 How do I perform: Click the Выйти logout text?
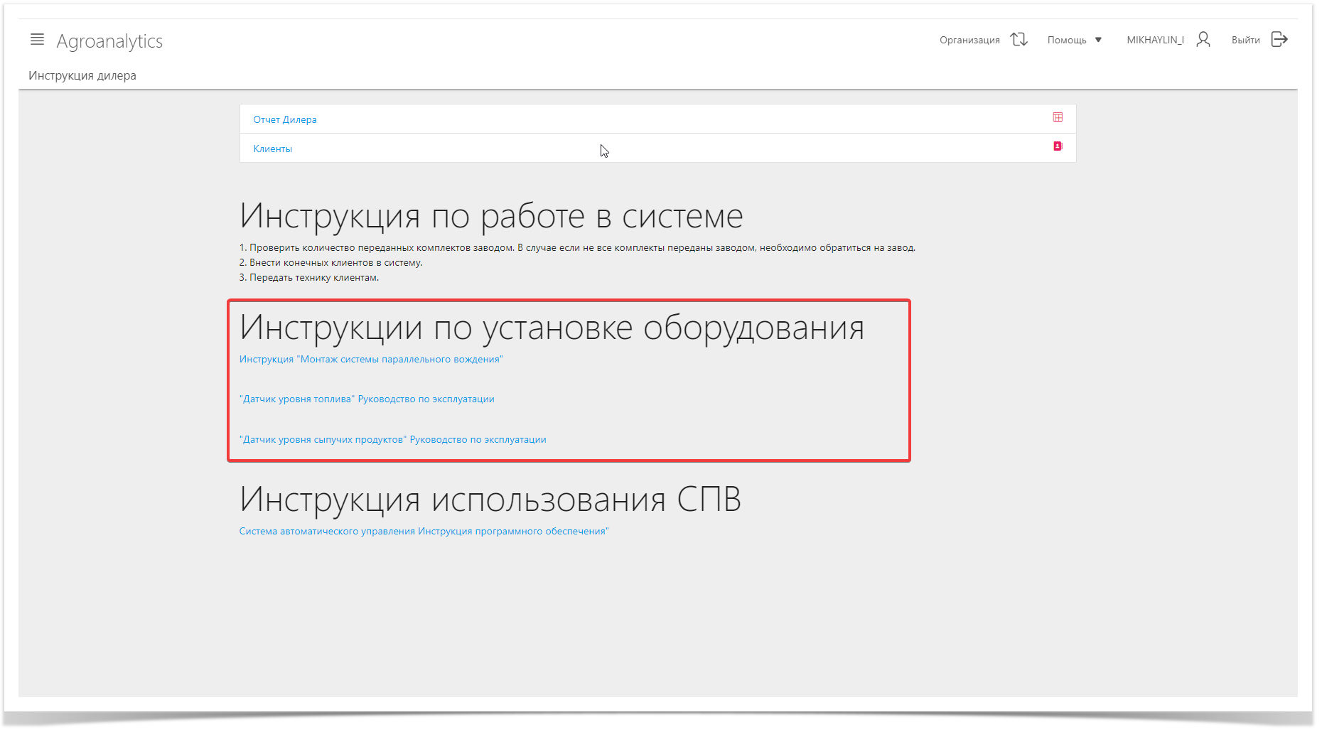1245,41
